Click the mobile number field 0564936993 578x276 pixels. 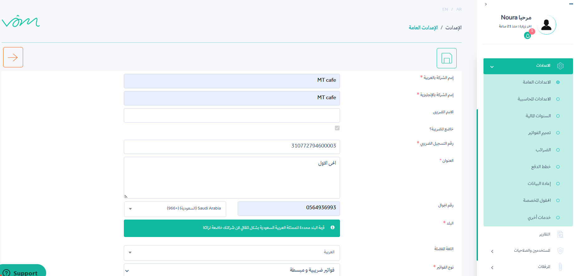(x=289, y=209)
